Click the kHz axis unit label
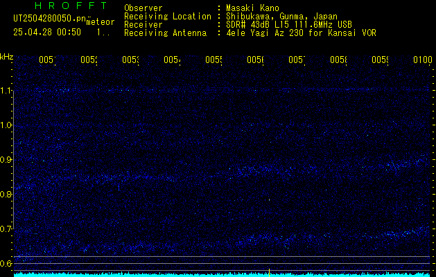The height and width of the screenshot is (277, 436). (7, 57)
